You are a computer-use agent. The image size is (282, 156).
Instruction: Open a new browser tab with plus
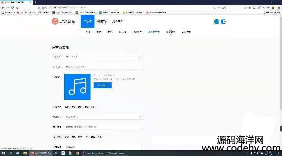(x=35, y=2)
